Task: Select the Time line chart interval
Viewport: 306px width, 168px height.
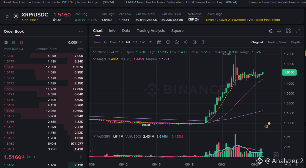Action: click(x=97, y=42)
